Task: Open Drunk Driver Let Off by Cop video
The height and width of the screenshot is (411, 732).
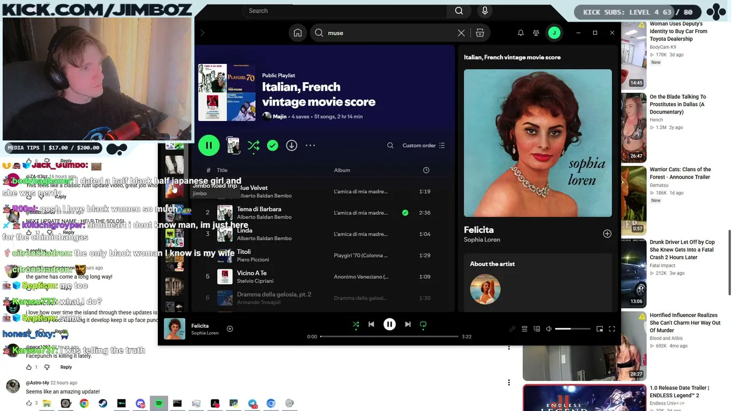Action: (x=682, y=249)
